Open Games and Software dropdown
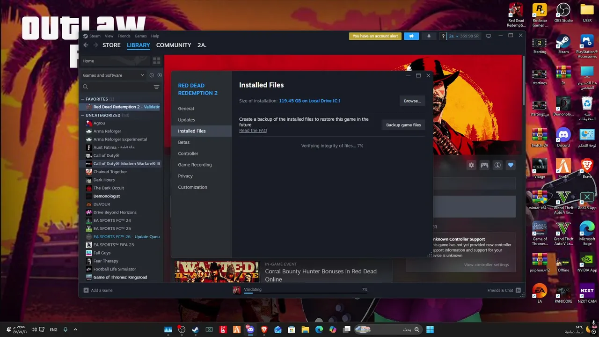This screenshot has height=337, width=599. point(113,75)
